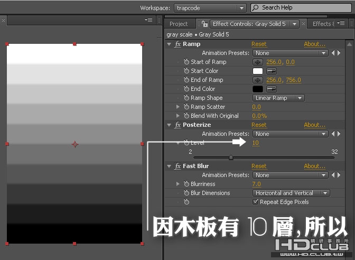Open Posterize Animation Presets dropdown
Viewport: 355px width, 260px height.
tap(291, 134)
